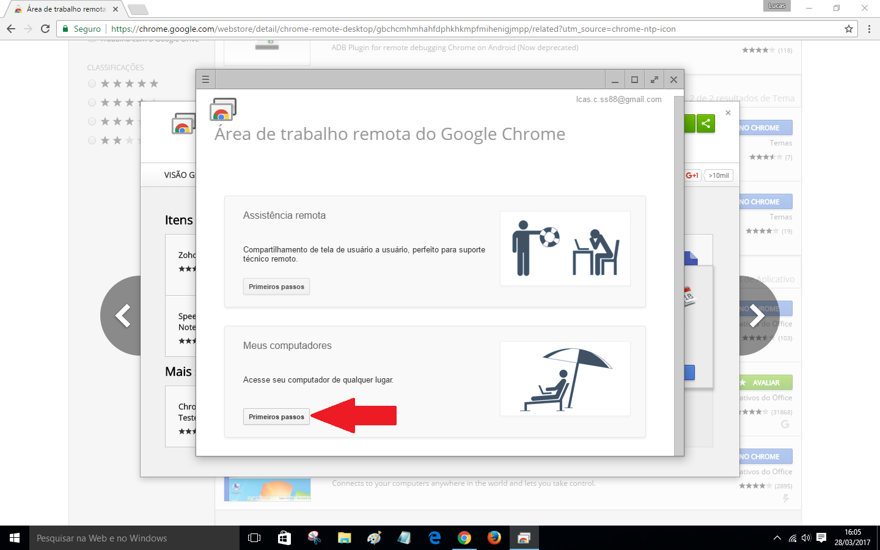Close the webstore detail dialog with the x
The height and width of the screenshot is (550, 880).
coord(728,112)
